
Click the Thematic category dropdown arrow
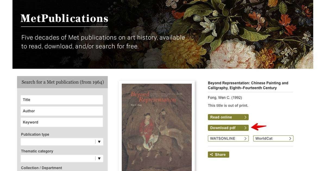(99, 159)
